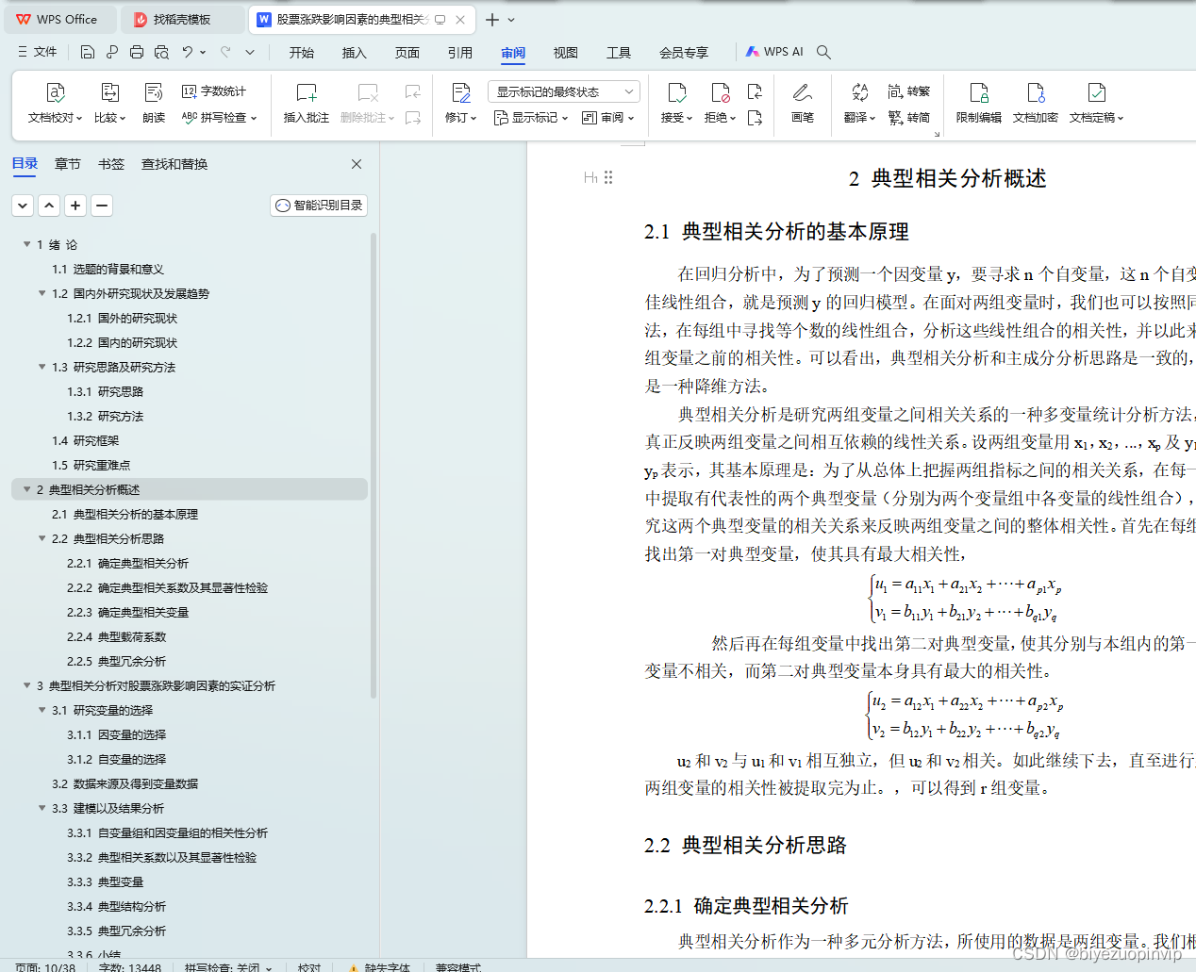The image size is (1196, 972).
Task: Go to '2.1 典型相关分析的基本原理' in outline
Action: click(x=125, y=514)
